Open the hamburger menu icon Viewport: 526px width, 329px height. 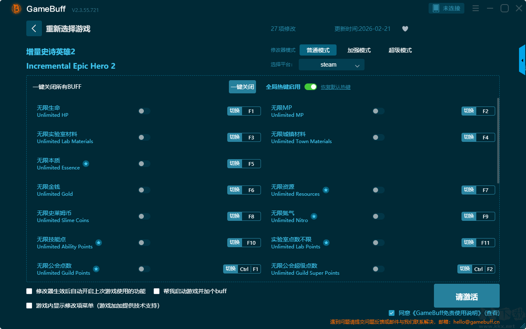pos(475,8)
